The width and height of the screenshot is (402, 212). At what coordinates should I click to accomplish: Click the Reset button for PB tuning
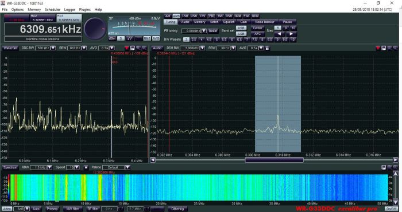pyautogui.click(x=213, y=31)
